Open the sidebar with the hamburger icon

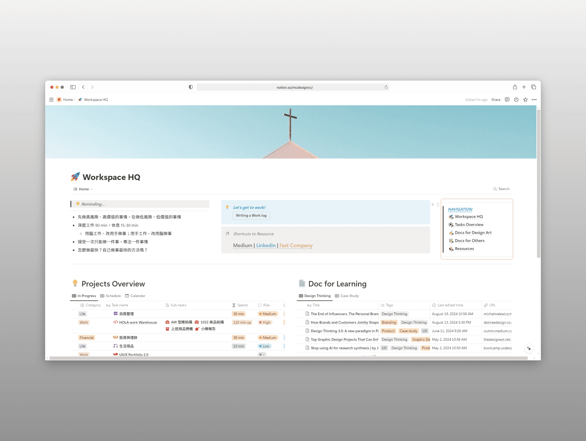pos(51,100)
